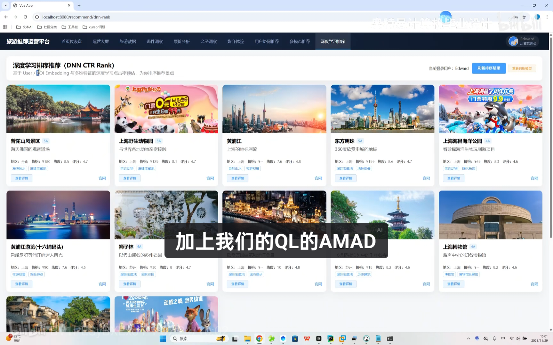Click 刷新排序结果 button
Viewport: 553px width, 345px height.
[x=489, y=68]
